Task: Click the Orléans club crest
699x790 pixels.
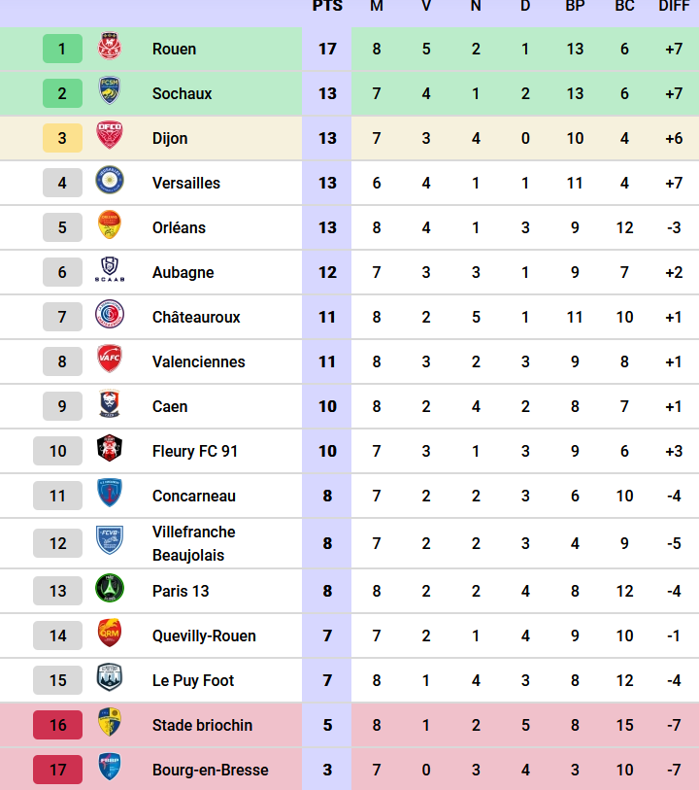Action: (x=109, y=226)
